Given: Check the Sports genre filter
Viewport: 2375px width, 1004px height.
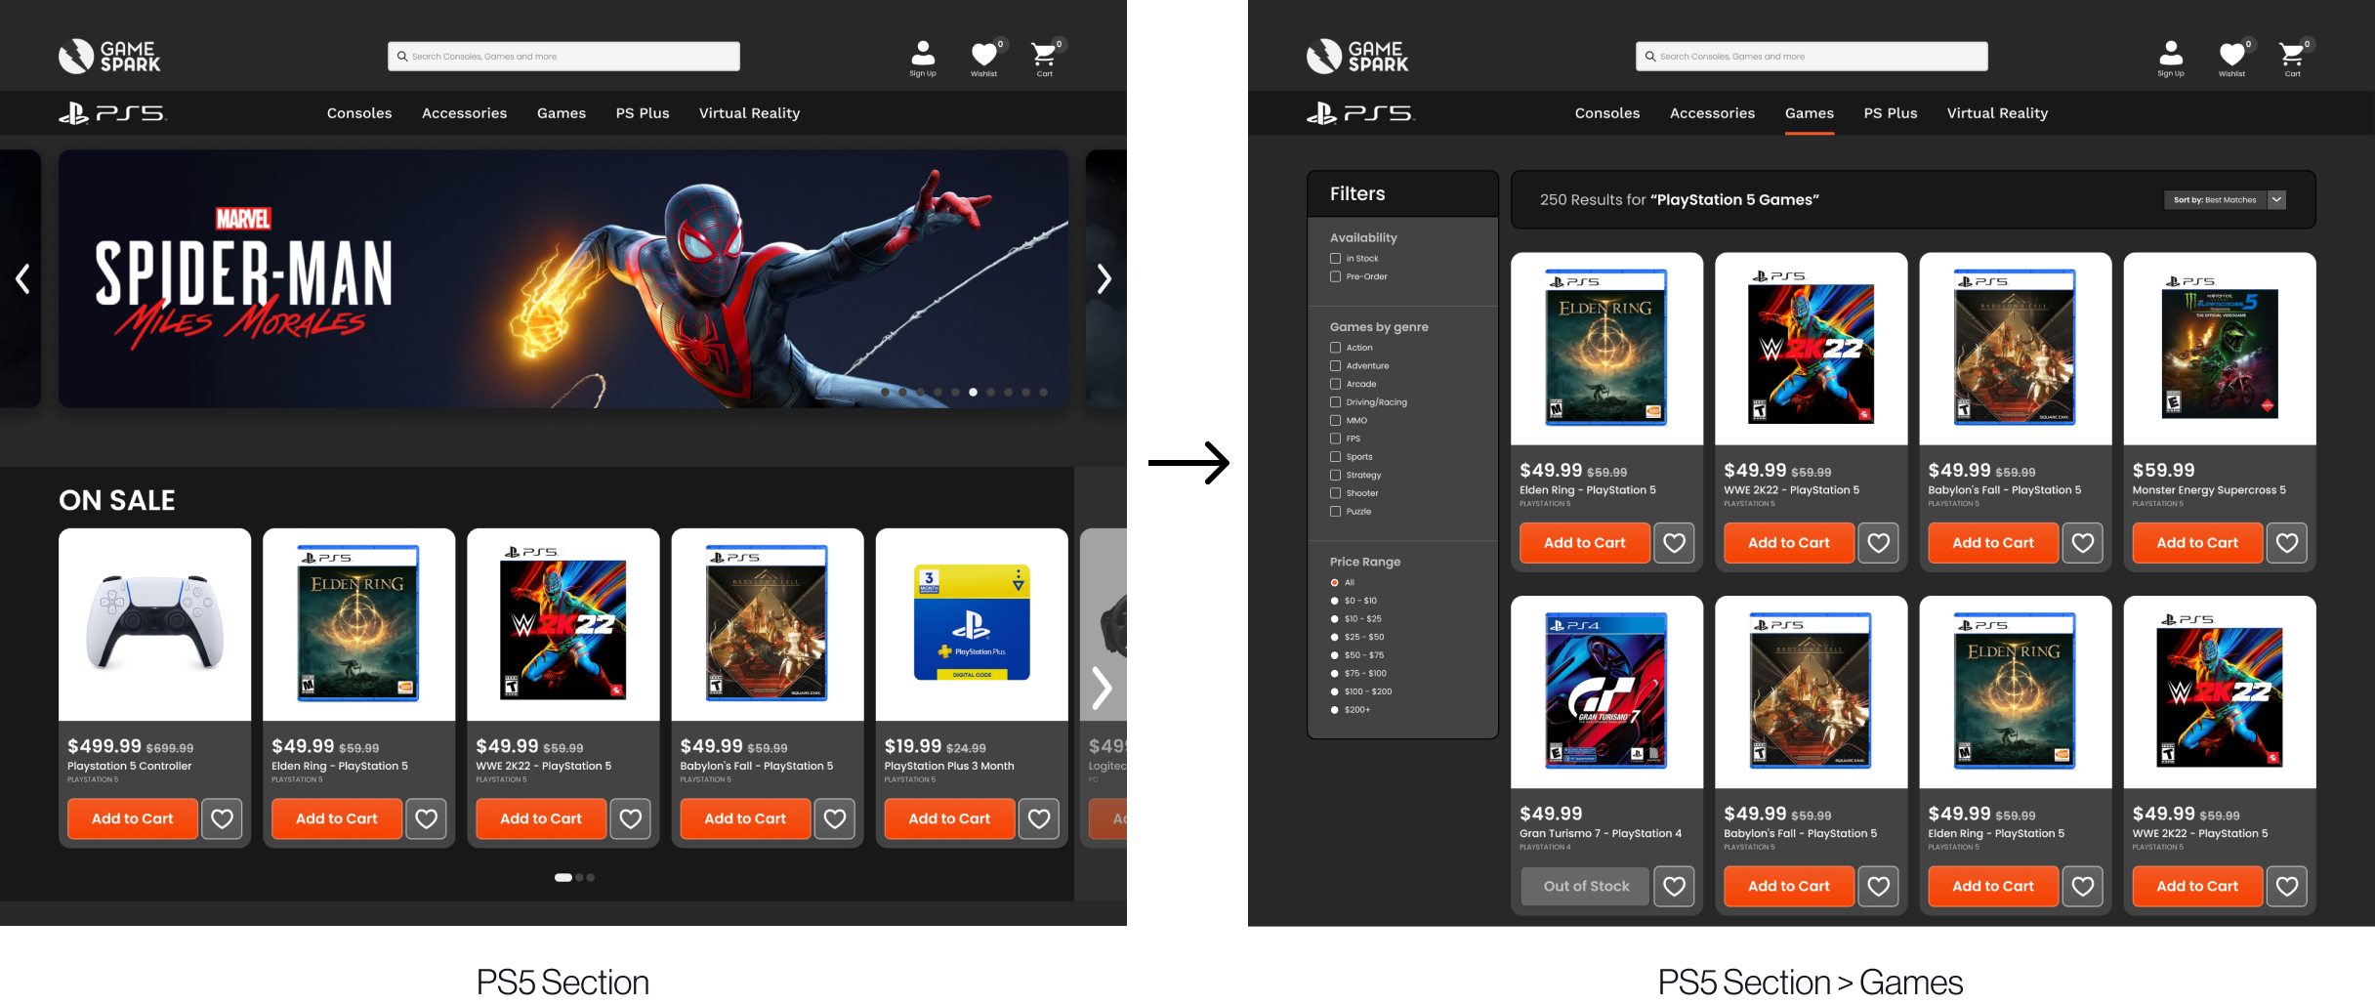Looking at the screenshot, I should (1335, 457).
